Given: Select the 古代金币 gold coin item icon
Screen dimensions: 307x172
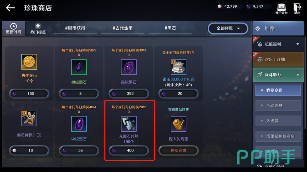Looking at the screenshot, I should coord(29,62).
